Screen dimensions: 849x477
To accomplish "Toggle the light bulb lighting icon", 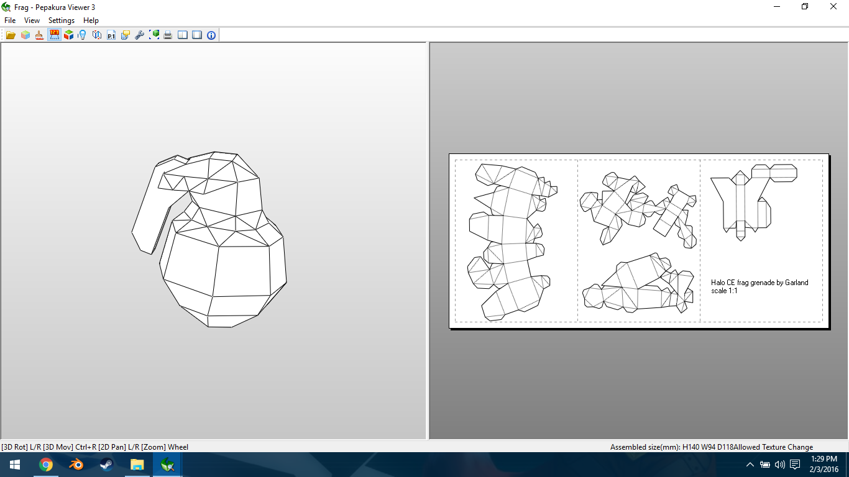I will [x=82, y=35].
